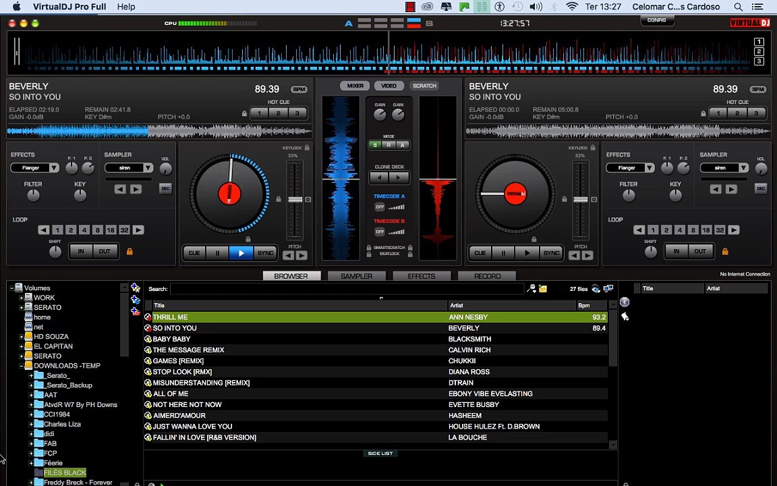Expand the AtvdR W7 By PH Downs folder
The width and height of the screenshot is (777, 486).
pyautogui.click(x=31, y=405)
